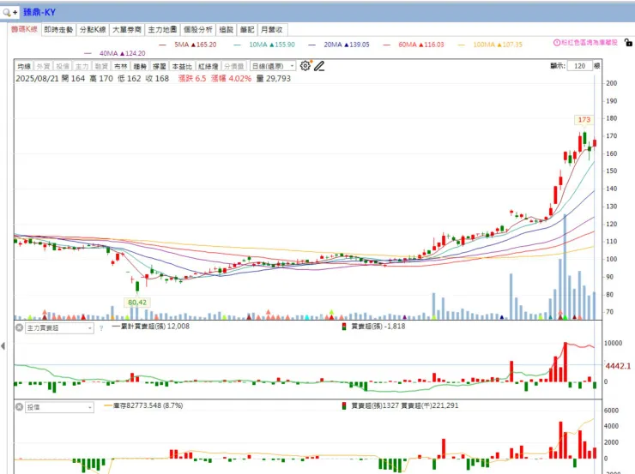Screen dimensions: 635x474
Task: Toggle the 均線 moving average overlay
Action: tap(24, 66)
